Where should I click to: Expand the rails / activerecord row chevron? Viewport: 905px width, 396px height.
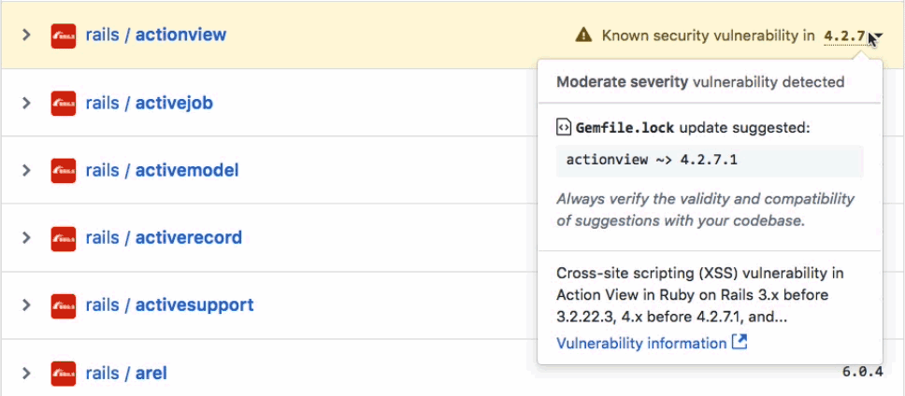tap(25, 237)
